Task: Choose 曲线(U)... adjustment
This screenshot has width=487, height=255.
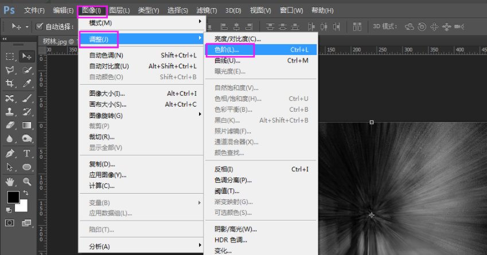Action: (x=261, y=61)
